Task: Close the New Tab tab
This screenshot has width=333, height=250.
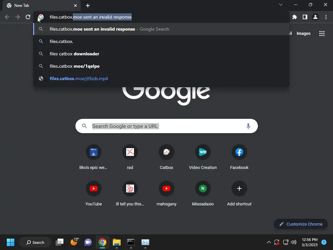Action: (75, 6)
